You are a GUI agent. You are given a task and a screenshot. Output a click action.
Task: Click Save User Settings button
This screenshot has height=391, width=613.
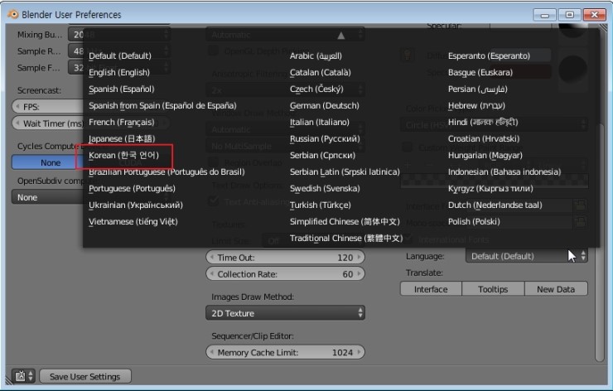pos(85,377)
